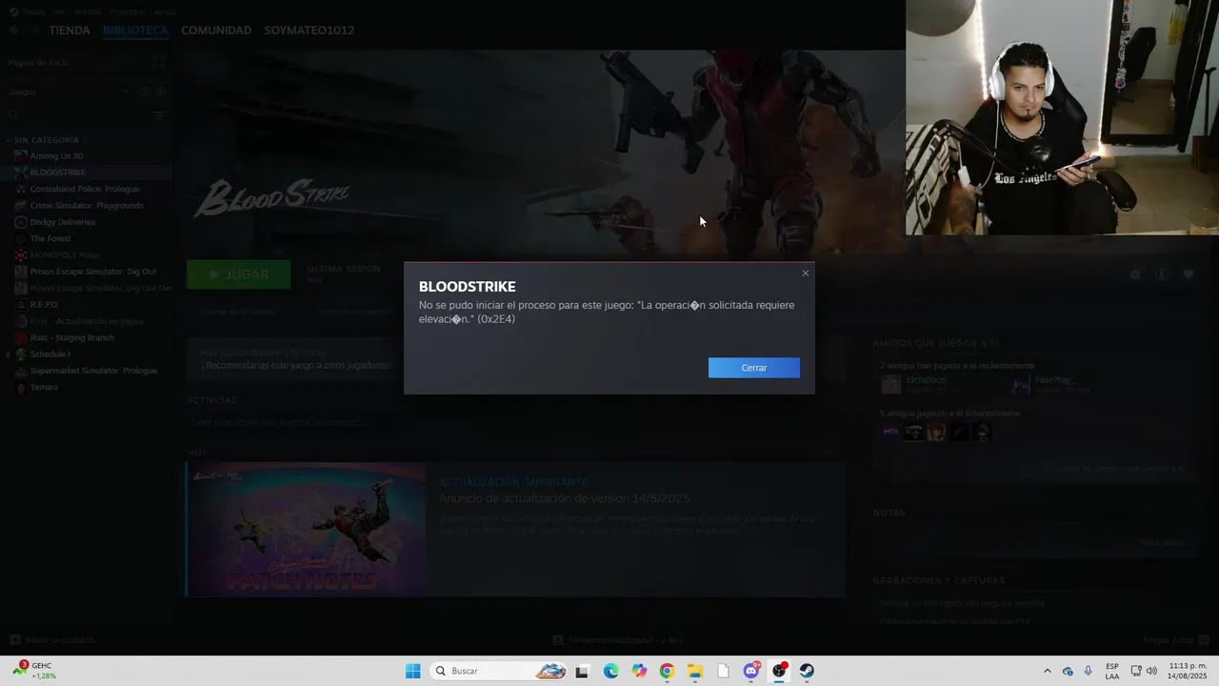
Task: Select The Forest in the library list
Action: point(50,238)
